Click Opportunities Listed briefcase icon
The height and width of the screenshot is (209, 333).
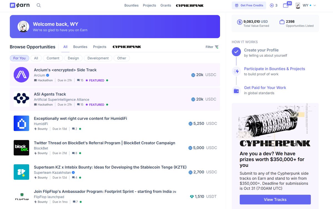(x=282, y=22)
